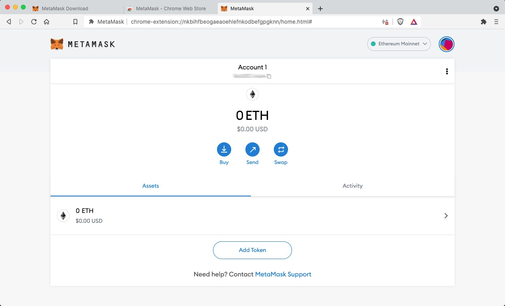Switch to the Activity tab

click(353, 186)
